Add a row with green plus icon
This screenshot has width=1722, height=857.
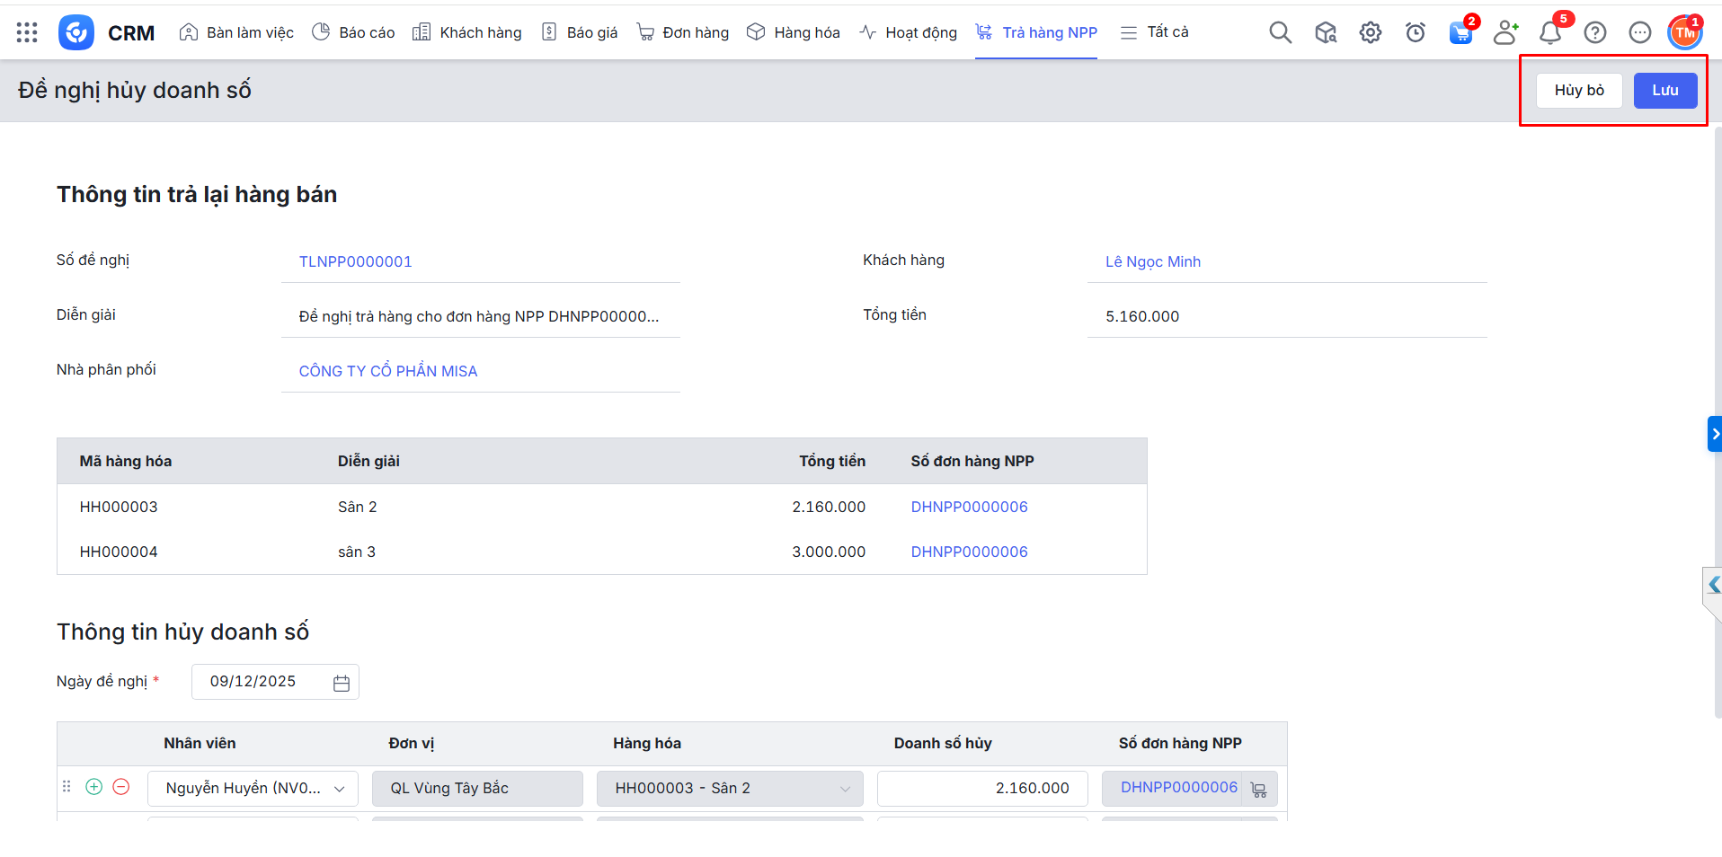point(93,787)
